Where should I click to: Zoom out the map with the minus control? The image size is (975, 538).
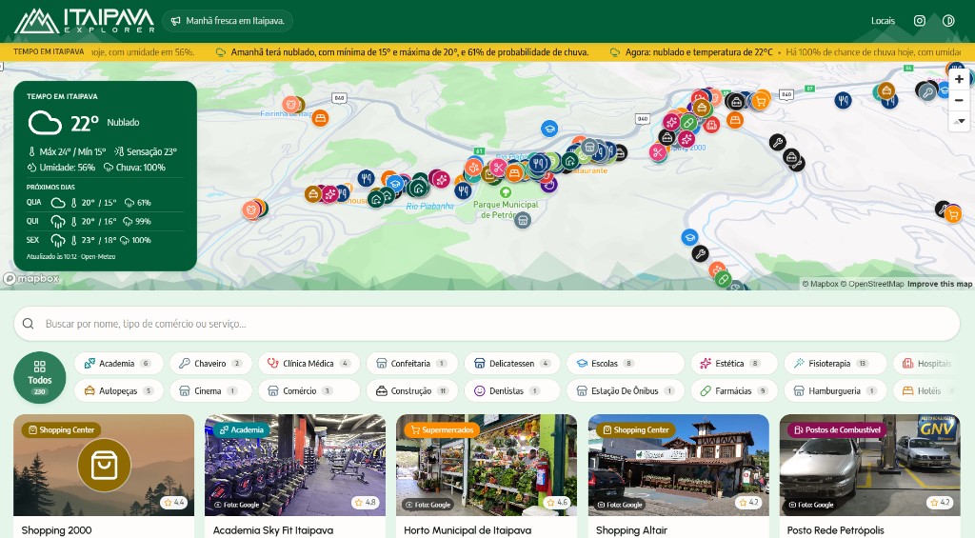pyautogui.click(x=959, y=100)
